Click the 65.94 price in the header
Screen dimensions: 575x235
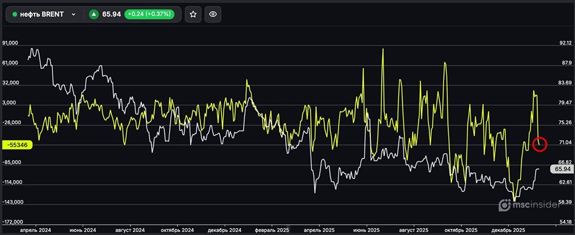pos(110,14)
